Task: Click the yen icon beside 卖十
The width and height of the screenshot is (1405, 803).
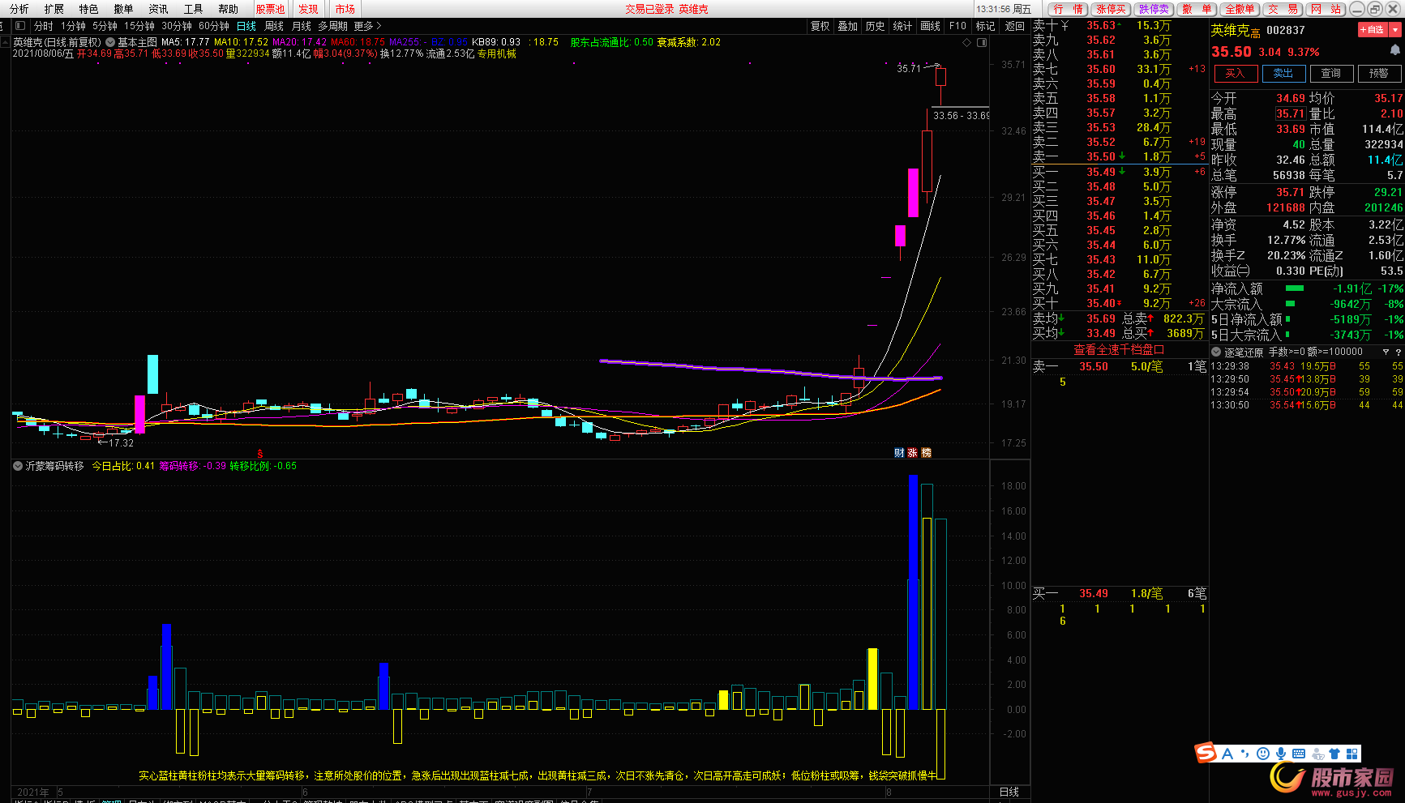Action: pos(1064,26)
